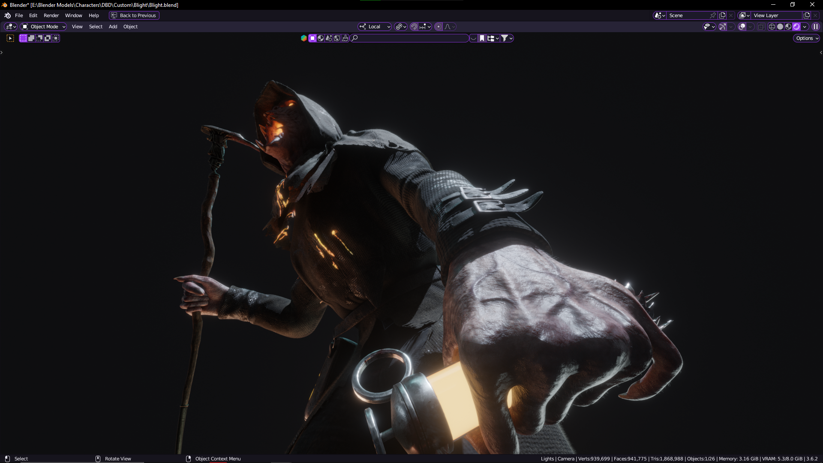Image resolution: width=823 pixels, height=463 pixels.
Task: Open the editor type selector
Action: (x=10, y=27)
